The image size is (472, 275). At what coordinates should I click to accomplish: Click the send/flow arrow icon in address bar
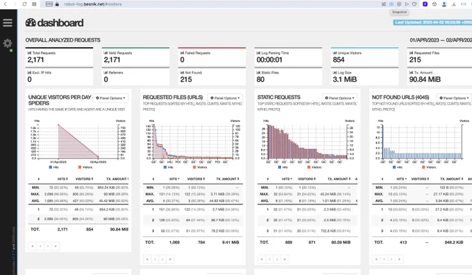tap(407, 4)
